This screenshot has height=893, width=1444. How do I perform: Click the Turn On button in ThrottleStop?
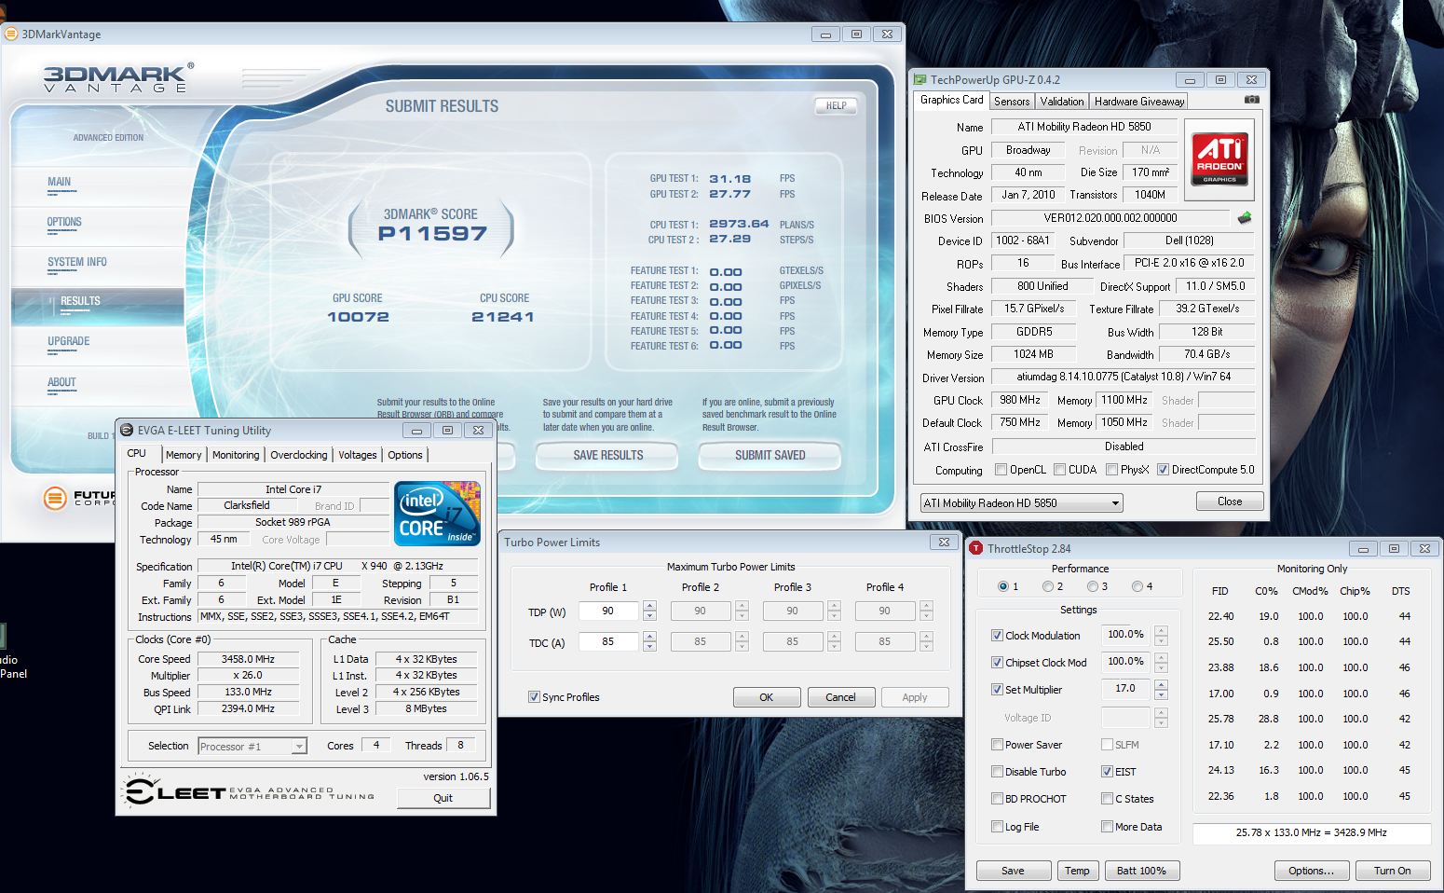point(1392,871)
